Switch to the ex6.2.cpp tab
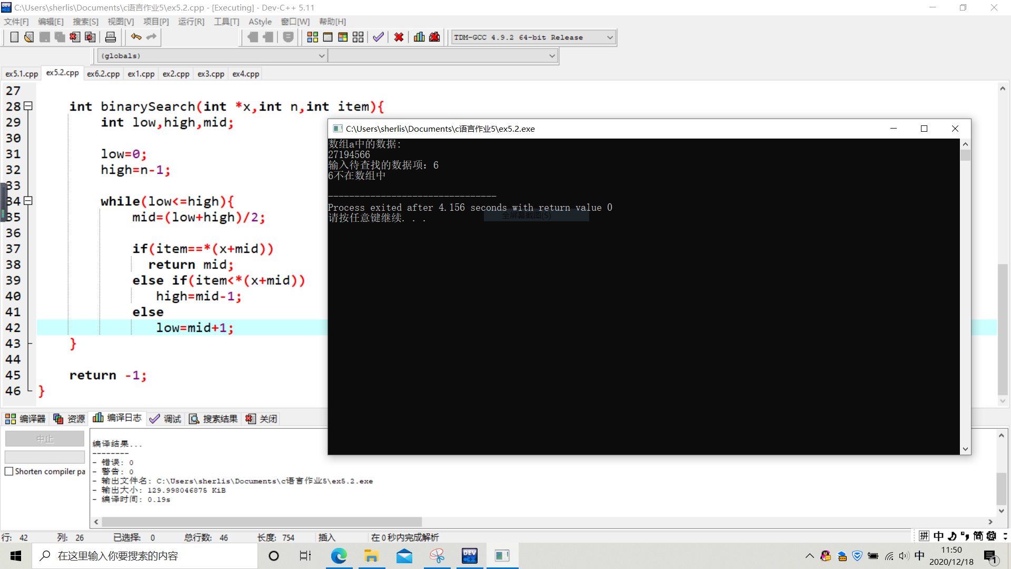Screen dimensions: 1011x569 pyautogui.click(x=103, y=74)
